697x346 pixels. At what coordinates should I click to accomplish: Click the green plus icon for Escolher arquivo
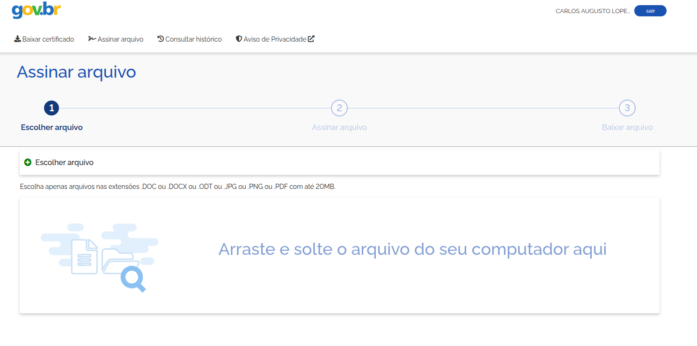tap(28, 162)
